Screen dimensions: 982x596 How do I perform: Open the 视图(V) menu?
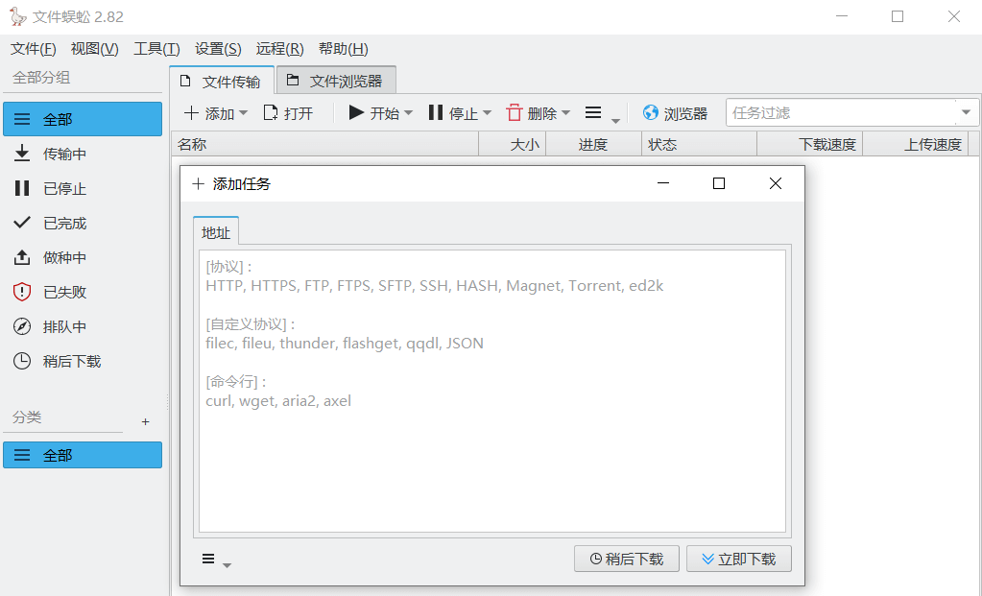pyautogui.click(x=95, y=49)
